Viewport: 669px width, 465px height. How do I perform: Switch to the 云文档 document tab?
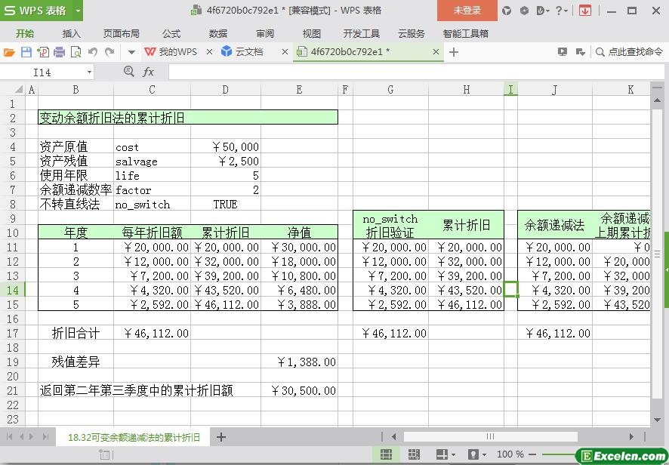(x=248, y=52)
